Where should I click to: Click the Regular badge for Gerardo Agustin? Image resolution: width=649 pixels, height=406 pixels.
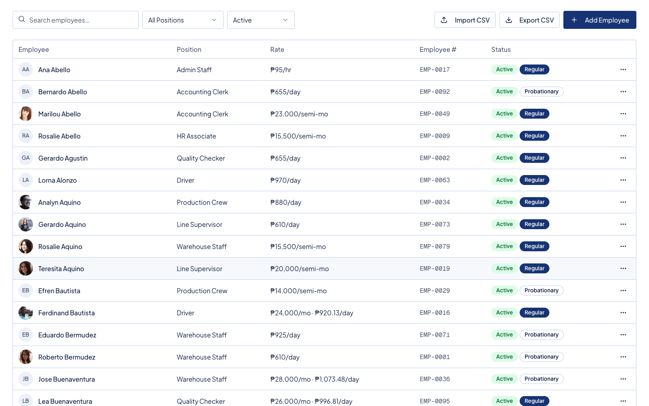coord(535,158)
